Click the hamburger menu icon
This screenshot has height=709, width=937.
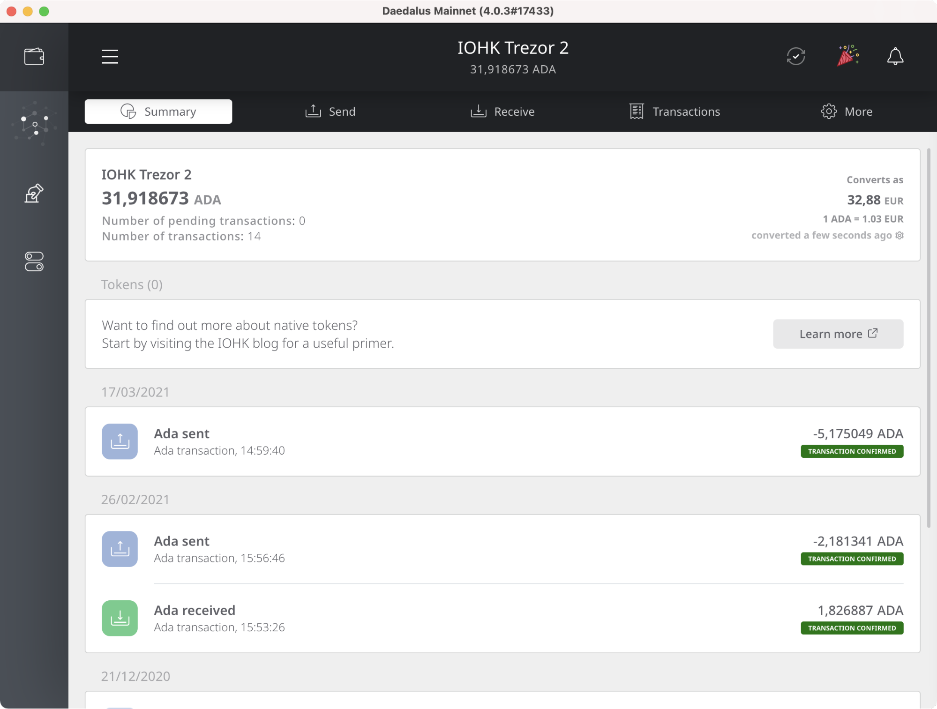coord(110,57)
